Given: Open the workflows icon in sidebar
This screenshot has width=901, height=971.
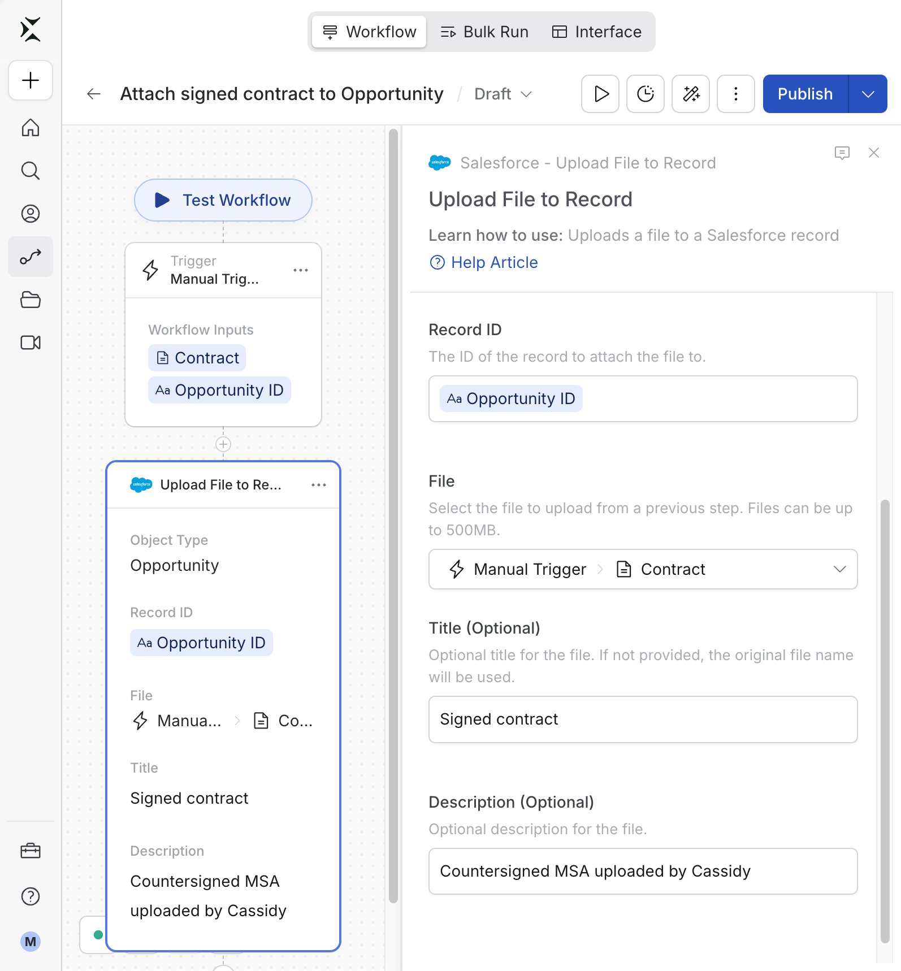Looking at the screenshot, I should (x=31, y=257).
